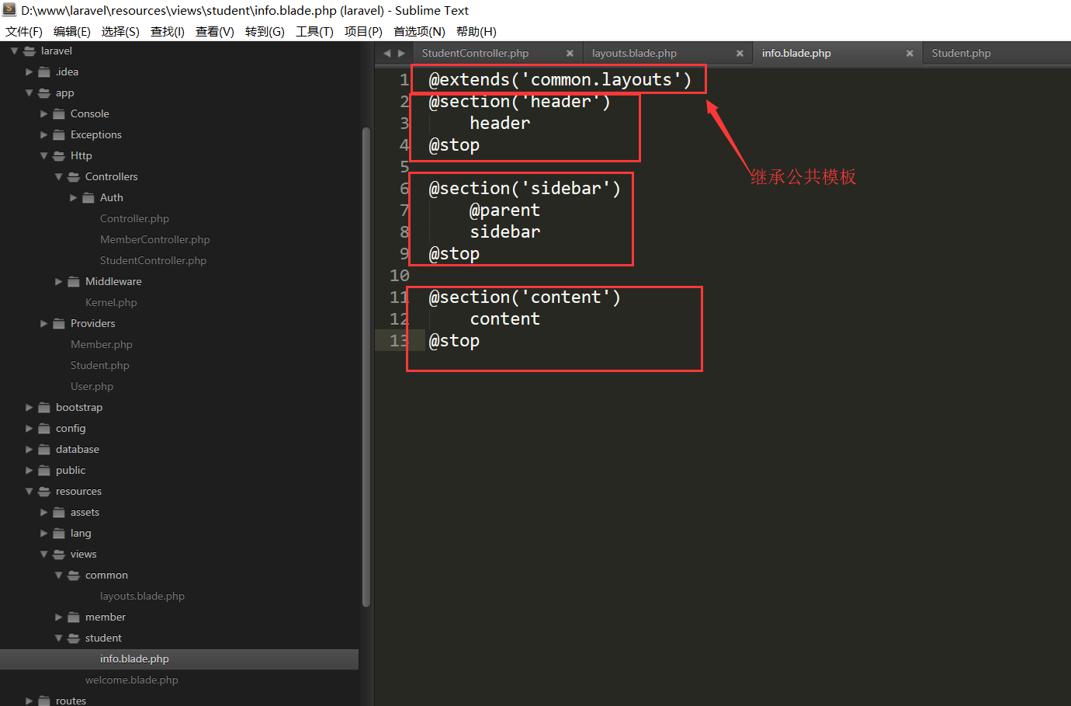Image resolution: width=1071 pixels, height=706 pixels.
Task: Click the previous tab arrow in tab bar
Action: (387, 54)
